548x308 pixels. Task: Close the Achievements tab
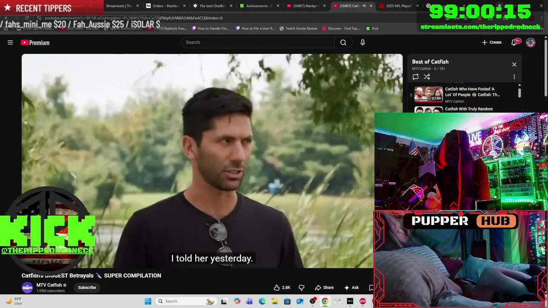click(x=277, y=6)
